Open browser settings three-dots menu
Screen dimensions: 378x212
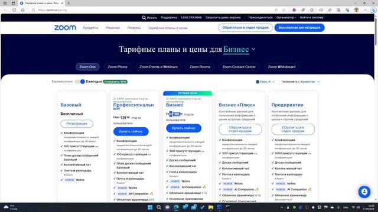point(365,10)
